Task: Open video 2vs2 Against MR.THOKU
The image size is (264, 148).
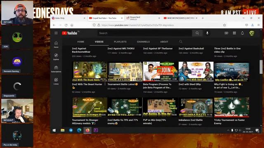Action: click(121, 49)
